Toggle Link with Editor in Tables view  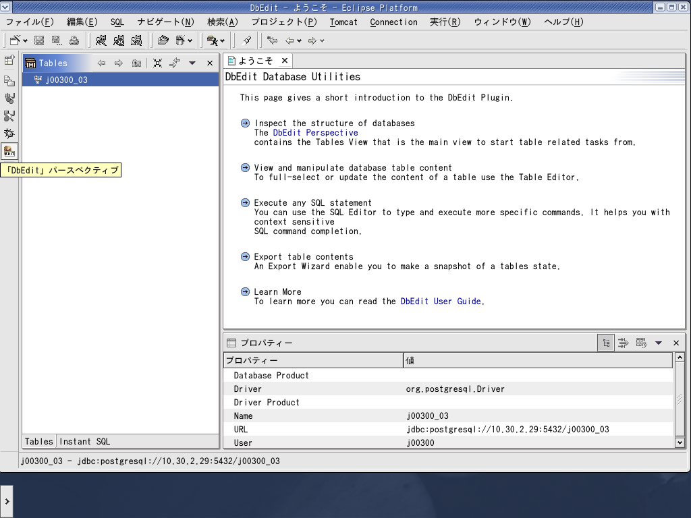(x=175, y=63)
